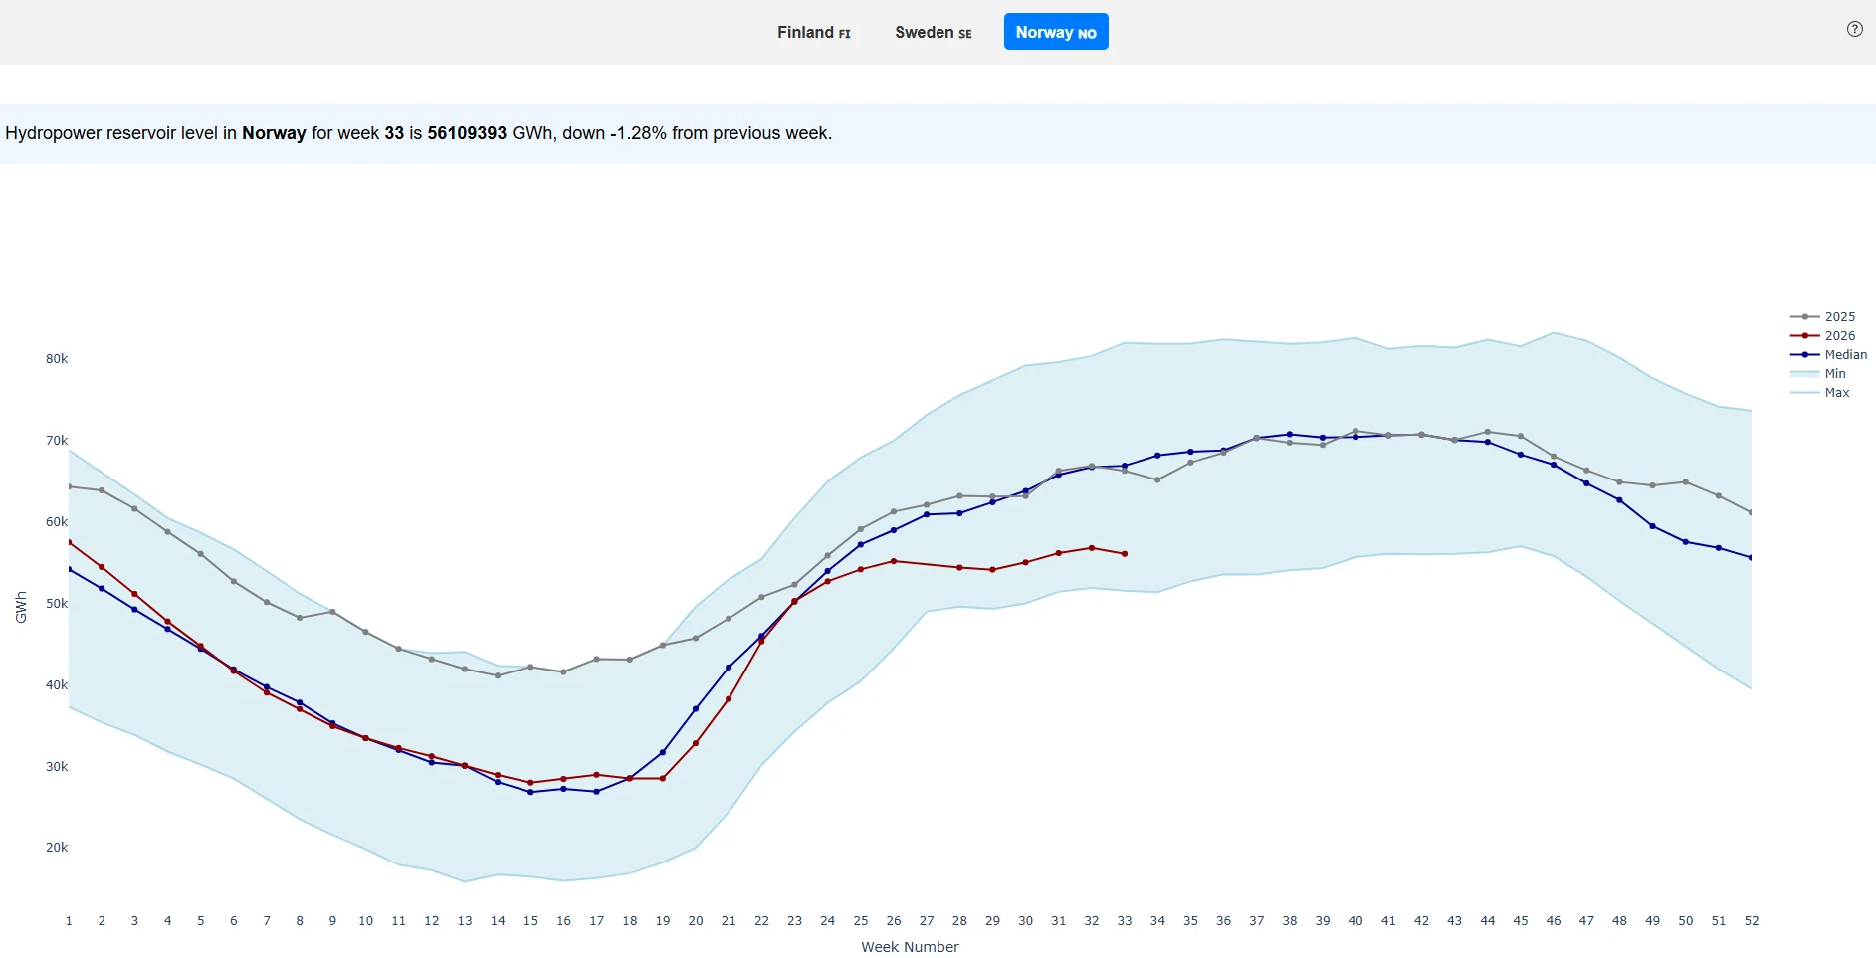Click the '-1.28%' change in the summary
Viewport: 1876px width, 958px height.
[638, 133]
